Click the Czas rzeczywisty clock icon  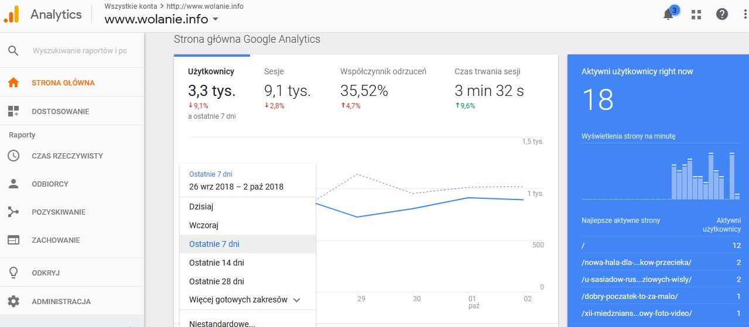pyautogui.click(x=13, y=156)
